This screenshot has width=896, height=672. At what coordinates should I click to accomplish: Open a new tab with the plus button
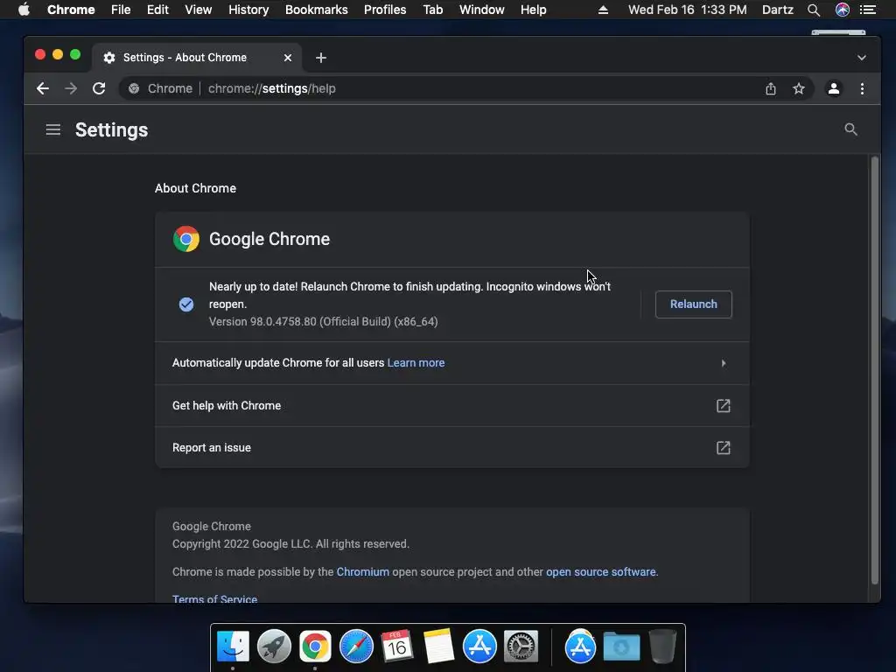point(321,58)
